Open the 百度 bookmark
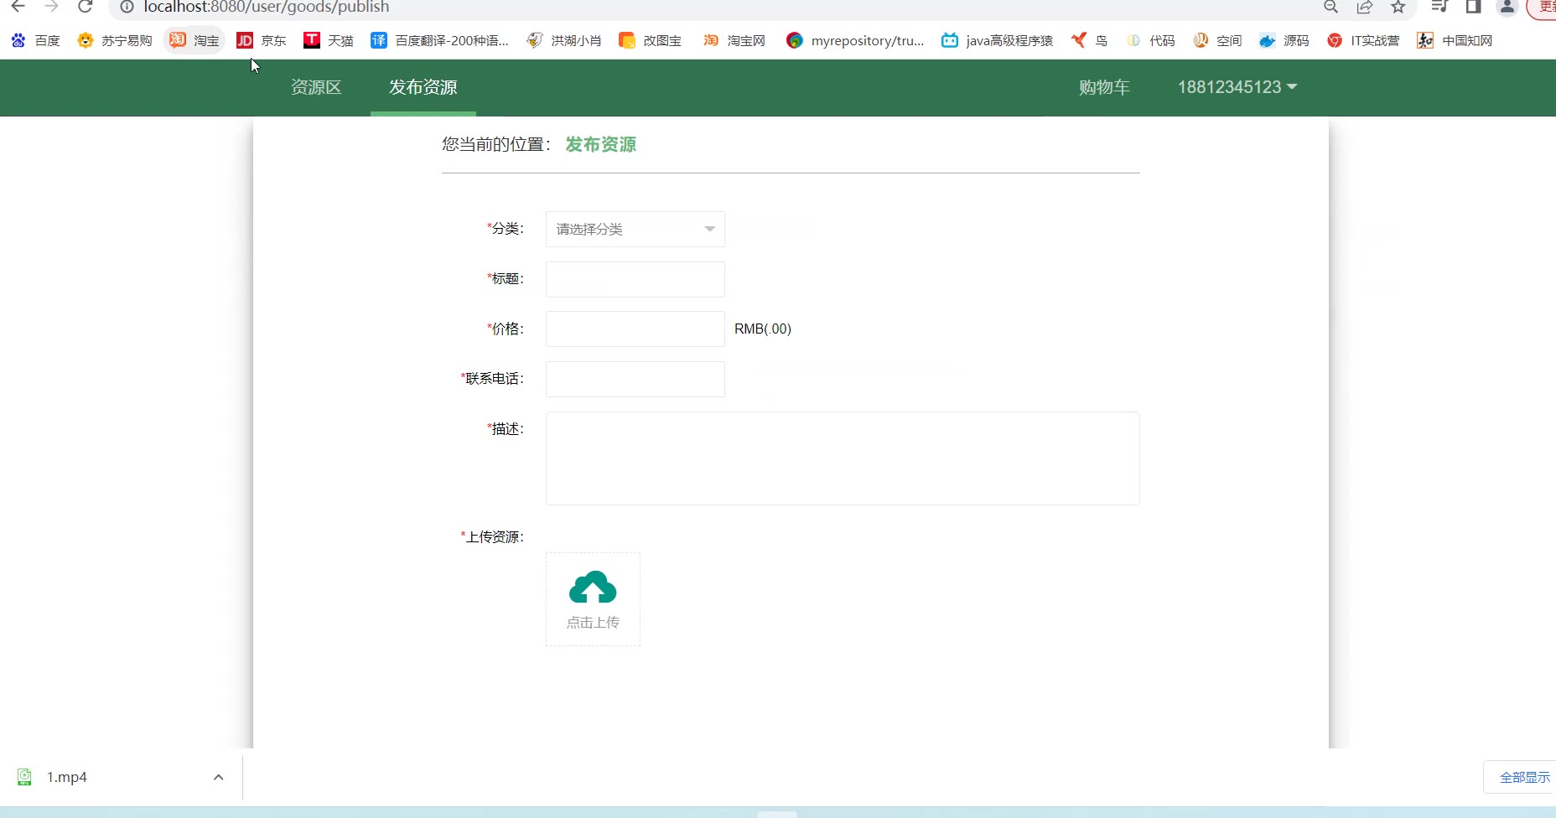1556x818 pixels. 36,40
